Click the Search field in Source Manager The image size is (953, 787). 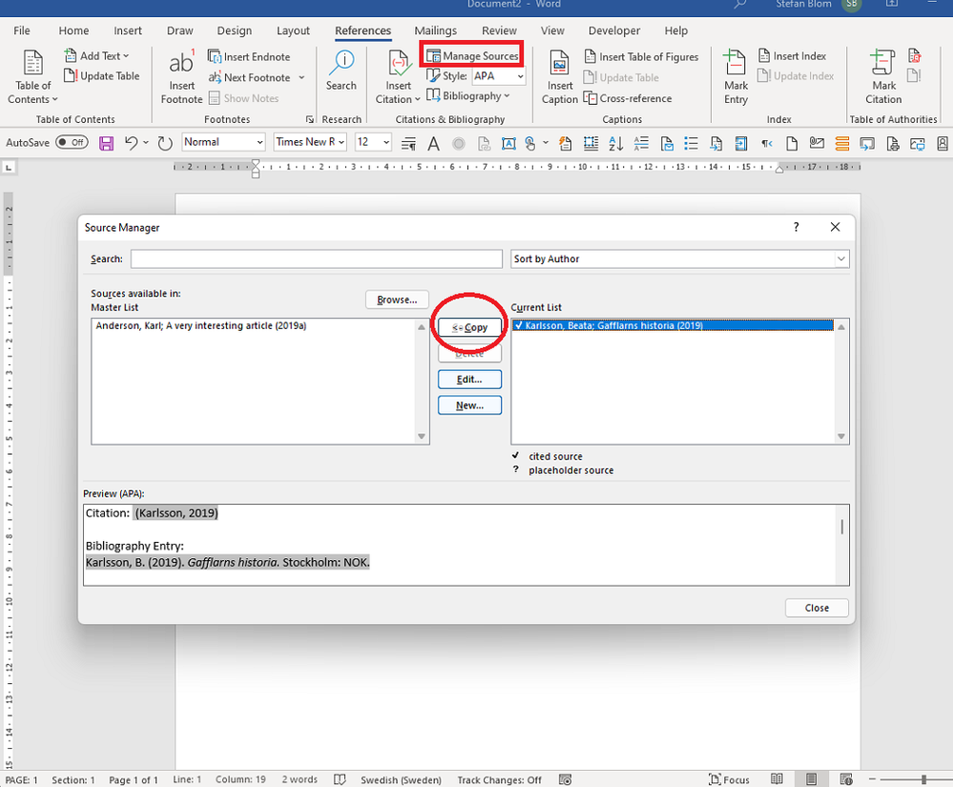[316, 259]
